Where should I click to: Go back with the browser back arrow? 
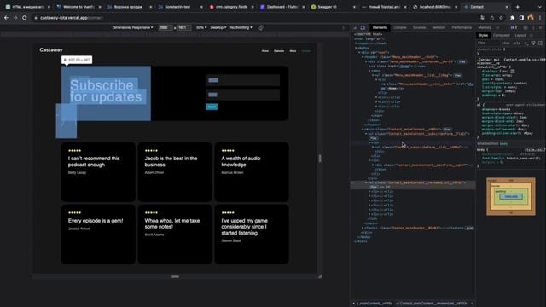click(x=6, y=18)
